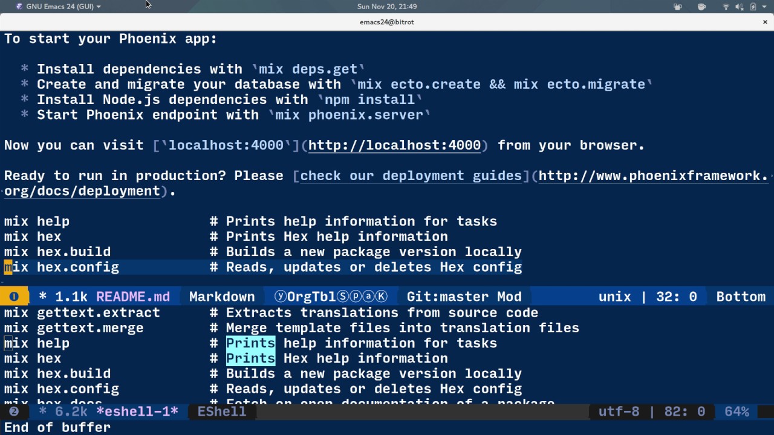Viewport: 774px width, 435px height.
Task: Click the *eshell-1* buffer name
Action: coord(137,411)
